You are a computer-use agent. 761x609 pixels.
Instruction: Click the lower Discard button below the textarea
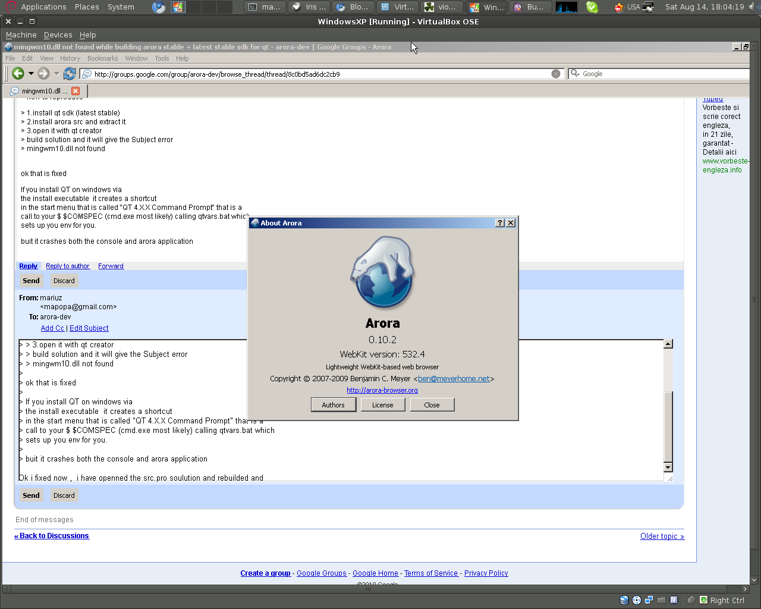click(64, 495)
